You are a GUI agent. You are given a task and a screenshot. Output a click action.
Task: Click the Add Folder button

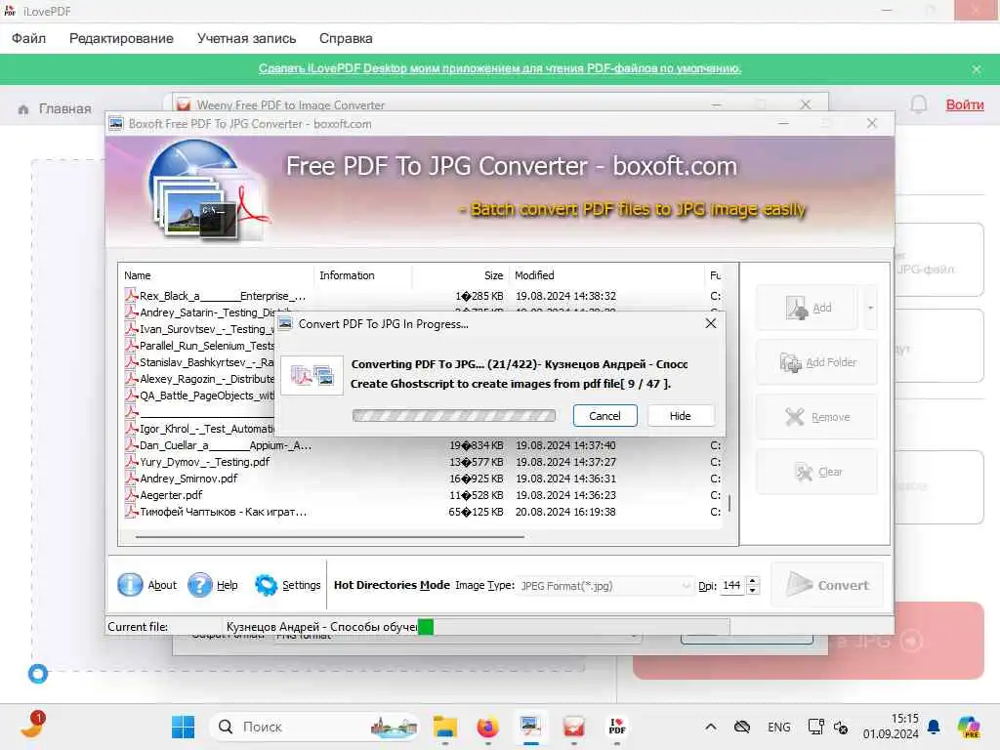click(817, 362)
